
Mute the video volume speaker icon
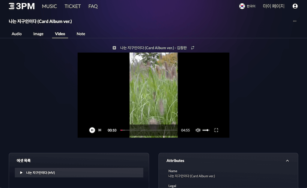tap(198, 130)
